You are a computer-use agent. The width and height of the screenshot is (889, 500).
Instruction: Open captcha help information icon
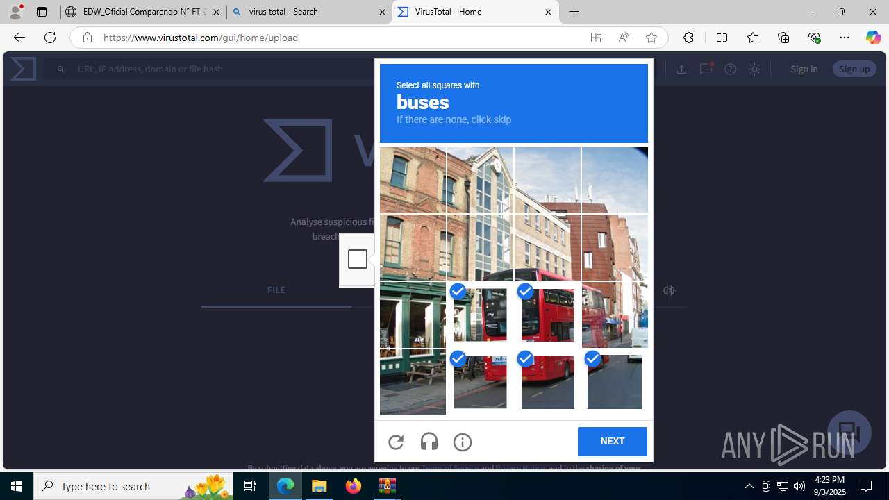[463, 442]
